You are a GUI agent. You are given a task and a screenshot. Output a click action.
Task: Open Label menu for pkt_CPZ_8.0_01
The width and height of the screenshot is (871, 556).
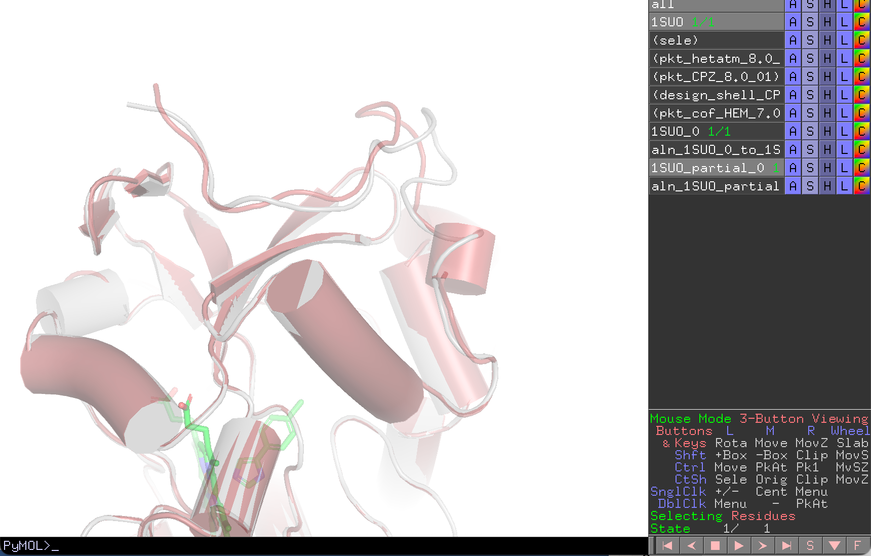[844, 76]
